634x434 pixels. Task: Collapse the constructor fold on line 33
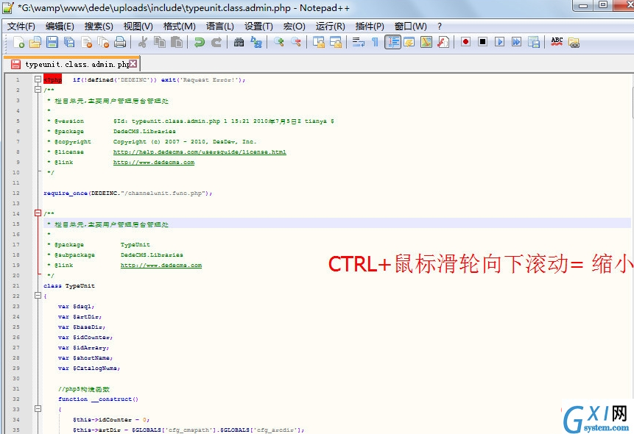[x=38, y=408]
